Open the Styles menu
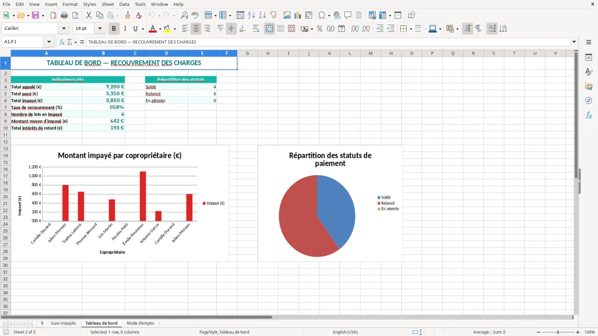 [x=90, y=4]
